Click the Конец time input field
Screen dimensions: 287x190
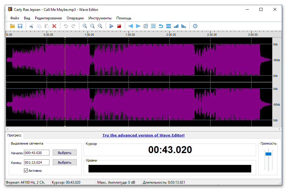pyautogui.click(x=37, y=162)
